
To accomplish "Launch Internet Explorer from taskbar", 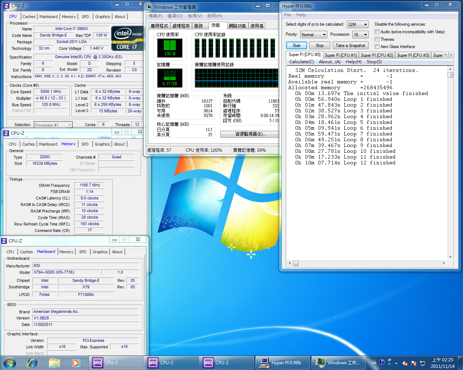I will (33, 362).
